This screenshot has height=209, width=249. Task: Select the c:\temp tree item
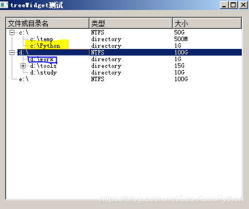(x=42, y=39)
